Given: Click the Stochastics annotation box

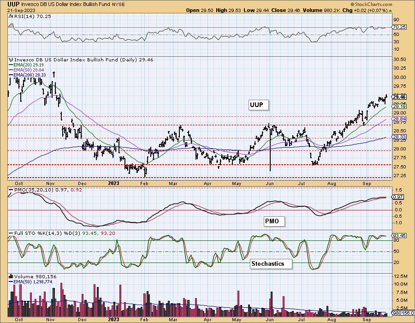Looking at the screenshot, I should (x=271, y=263).
